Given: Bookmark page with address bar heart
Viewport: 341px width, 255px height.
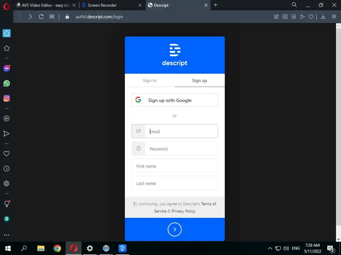Looking at the screenshot, I should pos(311,17).
